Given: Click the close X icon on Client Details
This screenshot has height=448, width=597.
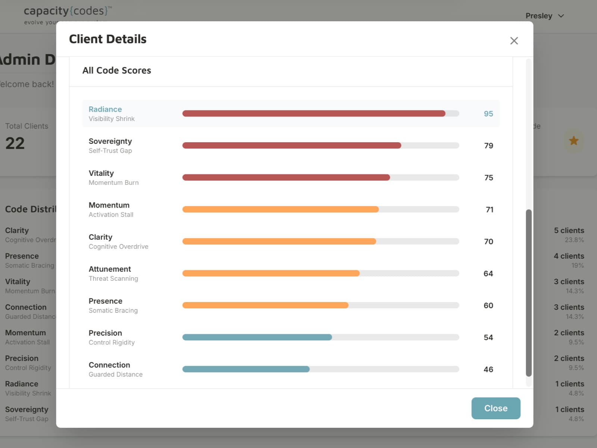Looking at the screenshot, I should tap(514, 41).
